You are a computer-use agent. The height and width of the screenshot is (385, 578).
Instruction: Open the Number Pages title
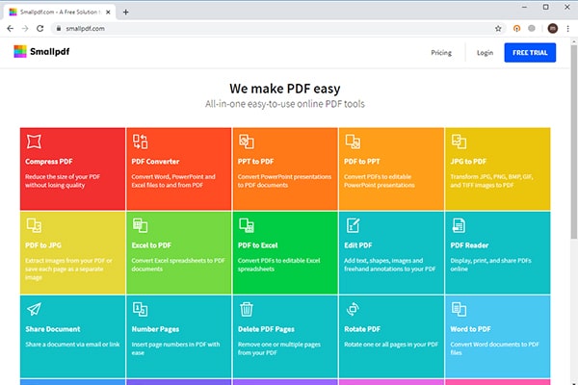155,329
